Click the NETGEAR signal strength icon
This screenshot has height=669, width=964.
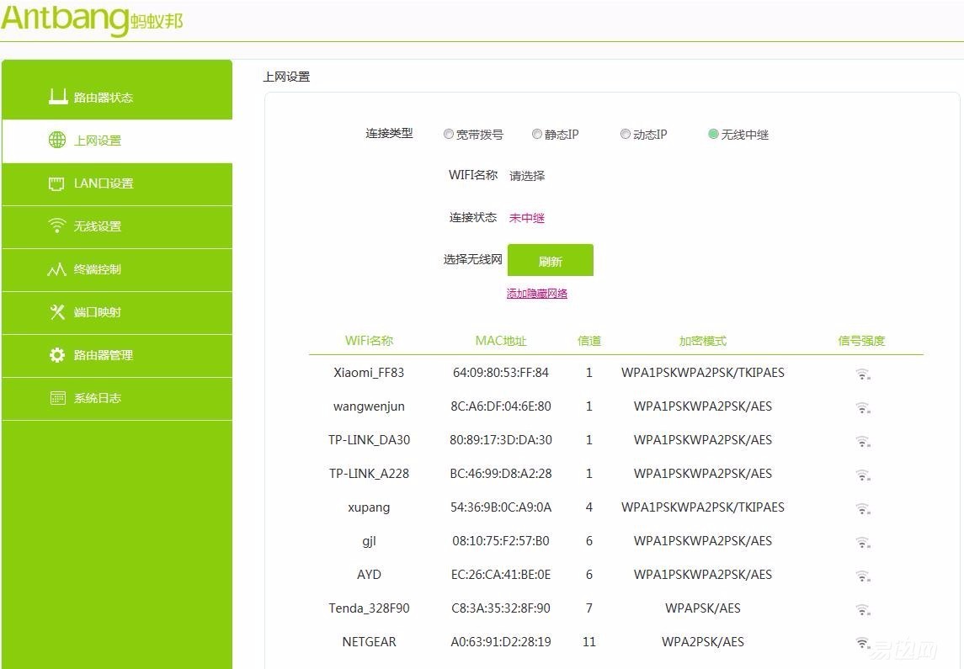862,642
